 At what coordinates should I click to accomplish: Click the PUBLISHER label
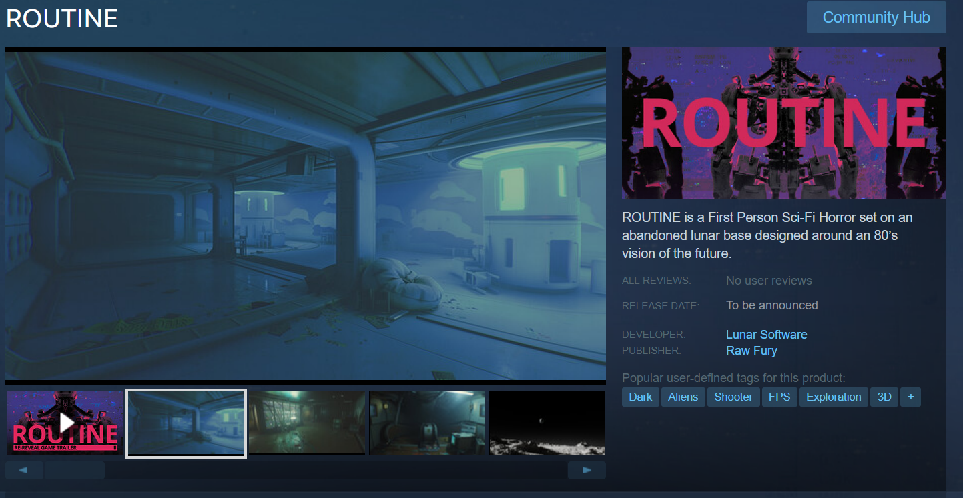click(651, 351)
